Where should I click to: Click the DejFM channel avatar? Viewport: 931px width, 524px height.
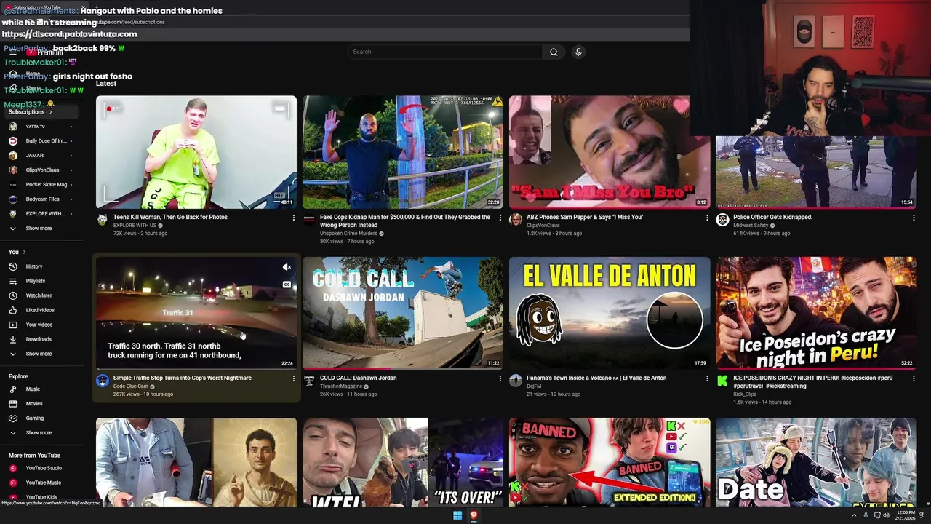[x=516, y=381]
